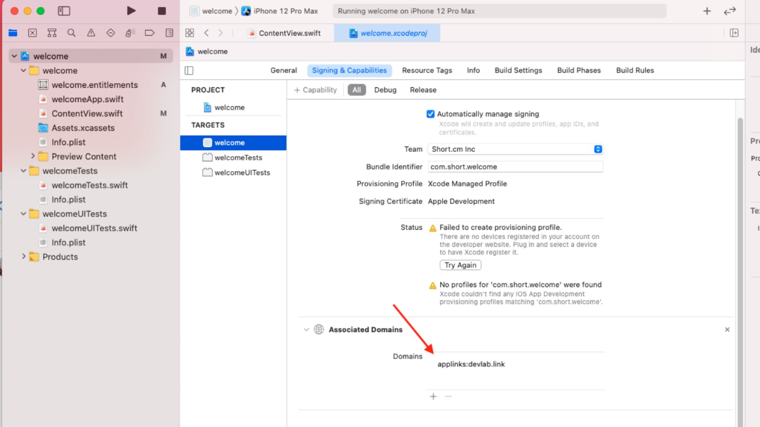The image size is (760, 427).
Task: Open the related items grid icon
Action: coord(190,33)
